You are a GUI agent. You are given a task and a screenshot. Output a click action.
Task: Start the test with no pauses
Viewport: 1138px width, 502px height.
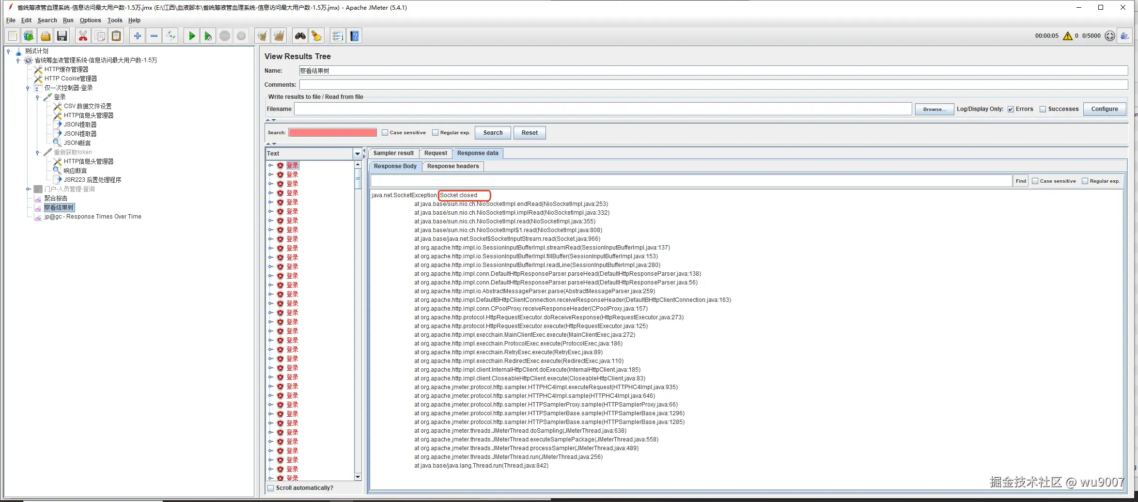(x=208, y=36)
